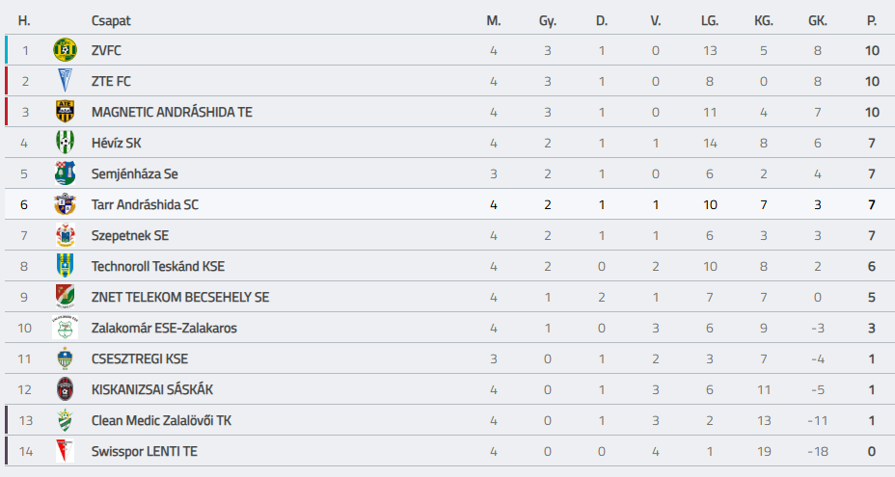The width and height of the screenshot is (895, 477).
Task: Click the GK. goal difference header
Action: tap(818, 20)
